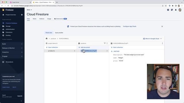This screenshot has width=184, height=103.
Task: Click Configure App Check link
Action: pos(130,27)
